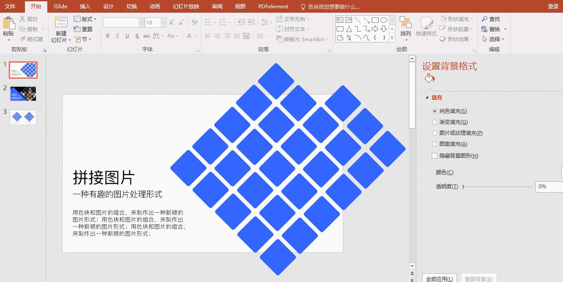This screenshot has height=282, width=563.
Task: Toggle bold formatting in the font group
Action: pyautogui.click(x=108, y=36)
